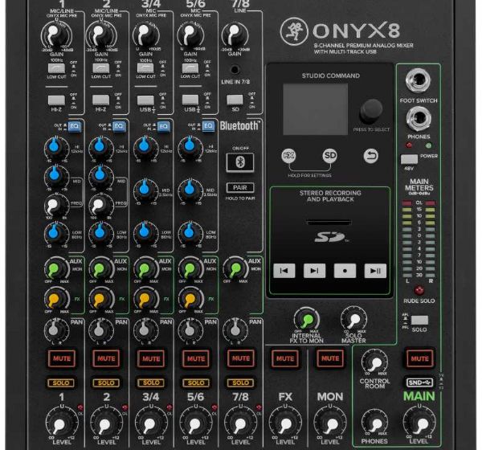The height and width of the screenshot is (450, 482).
Task: Mute channel 2
Action: [106, 358]
